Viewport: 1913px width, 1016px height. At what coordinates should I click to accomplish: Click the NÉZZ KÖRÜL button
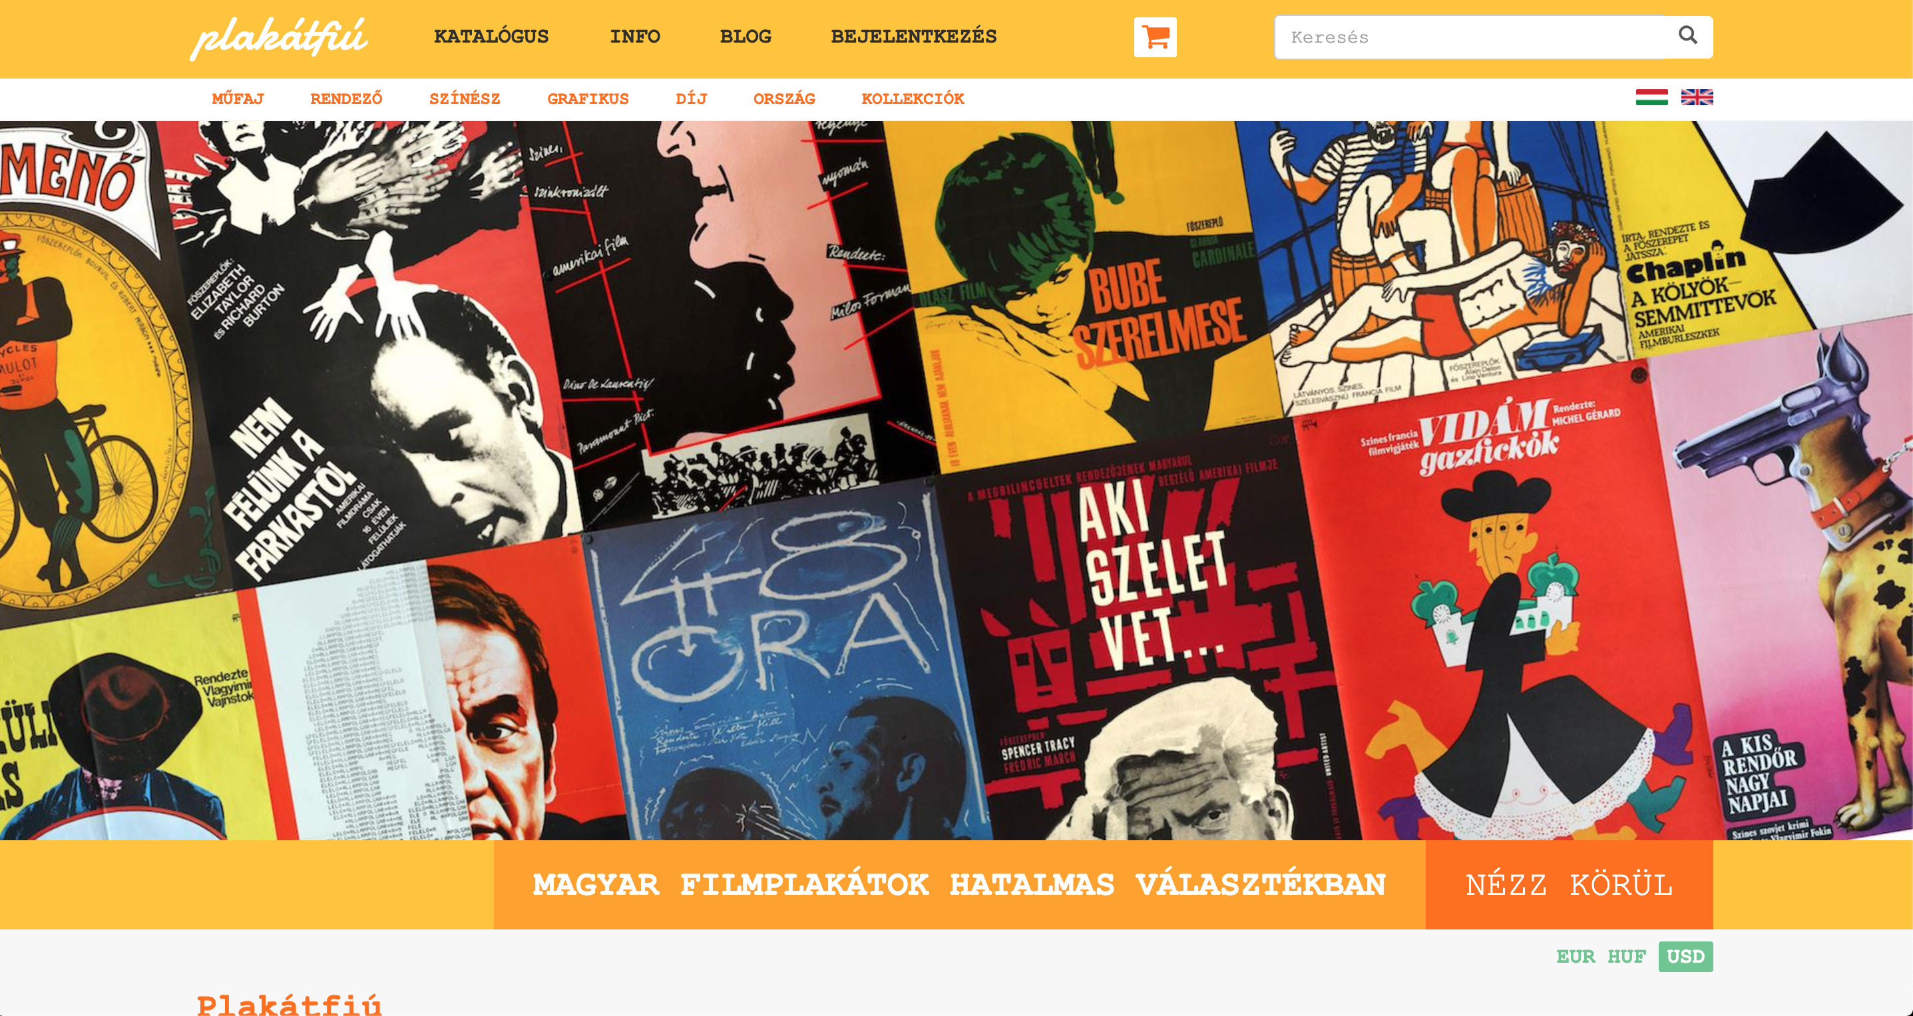coord(1569,885)
